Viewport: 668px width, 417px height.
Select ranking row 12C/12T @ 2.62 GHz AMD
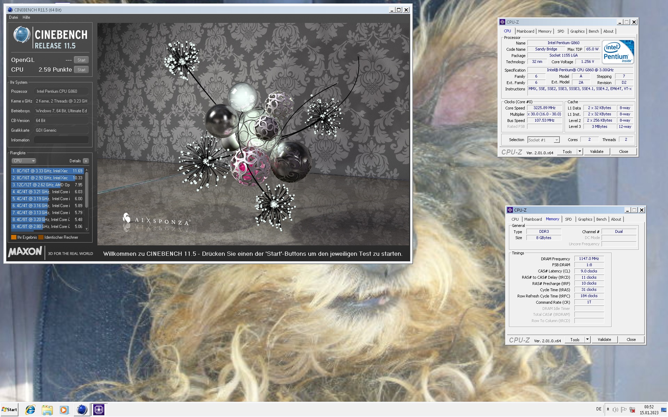coord(47,185)
